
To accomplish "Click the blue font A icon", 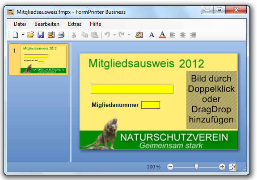I will pyautogui.click(x=152, y=35).
